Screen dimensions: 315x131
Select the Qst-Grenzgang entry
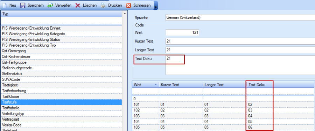point(61,51)
